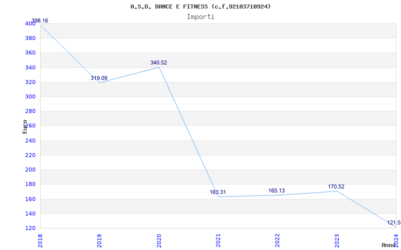
Task: Click the 200 y-axis tick label
Action: [x=30, y=170]
